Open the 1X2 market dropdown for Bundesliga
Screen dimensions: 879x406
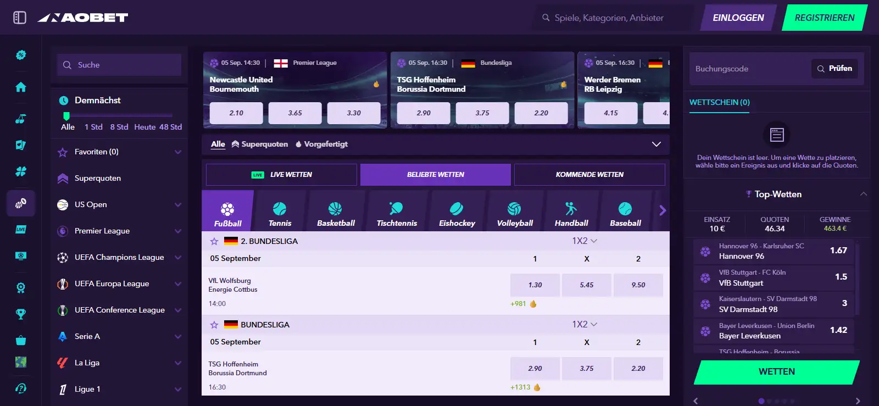point(585,324)
